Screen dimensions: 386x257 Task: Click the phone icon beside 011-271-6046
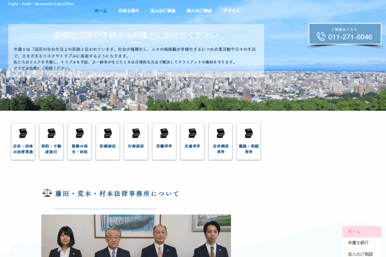click(x=321, y=37)
